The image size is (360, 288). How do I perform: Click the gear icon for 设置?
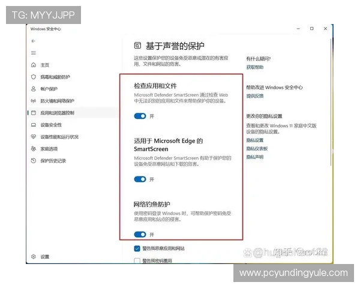(34, 257)
